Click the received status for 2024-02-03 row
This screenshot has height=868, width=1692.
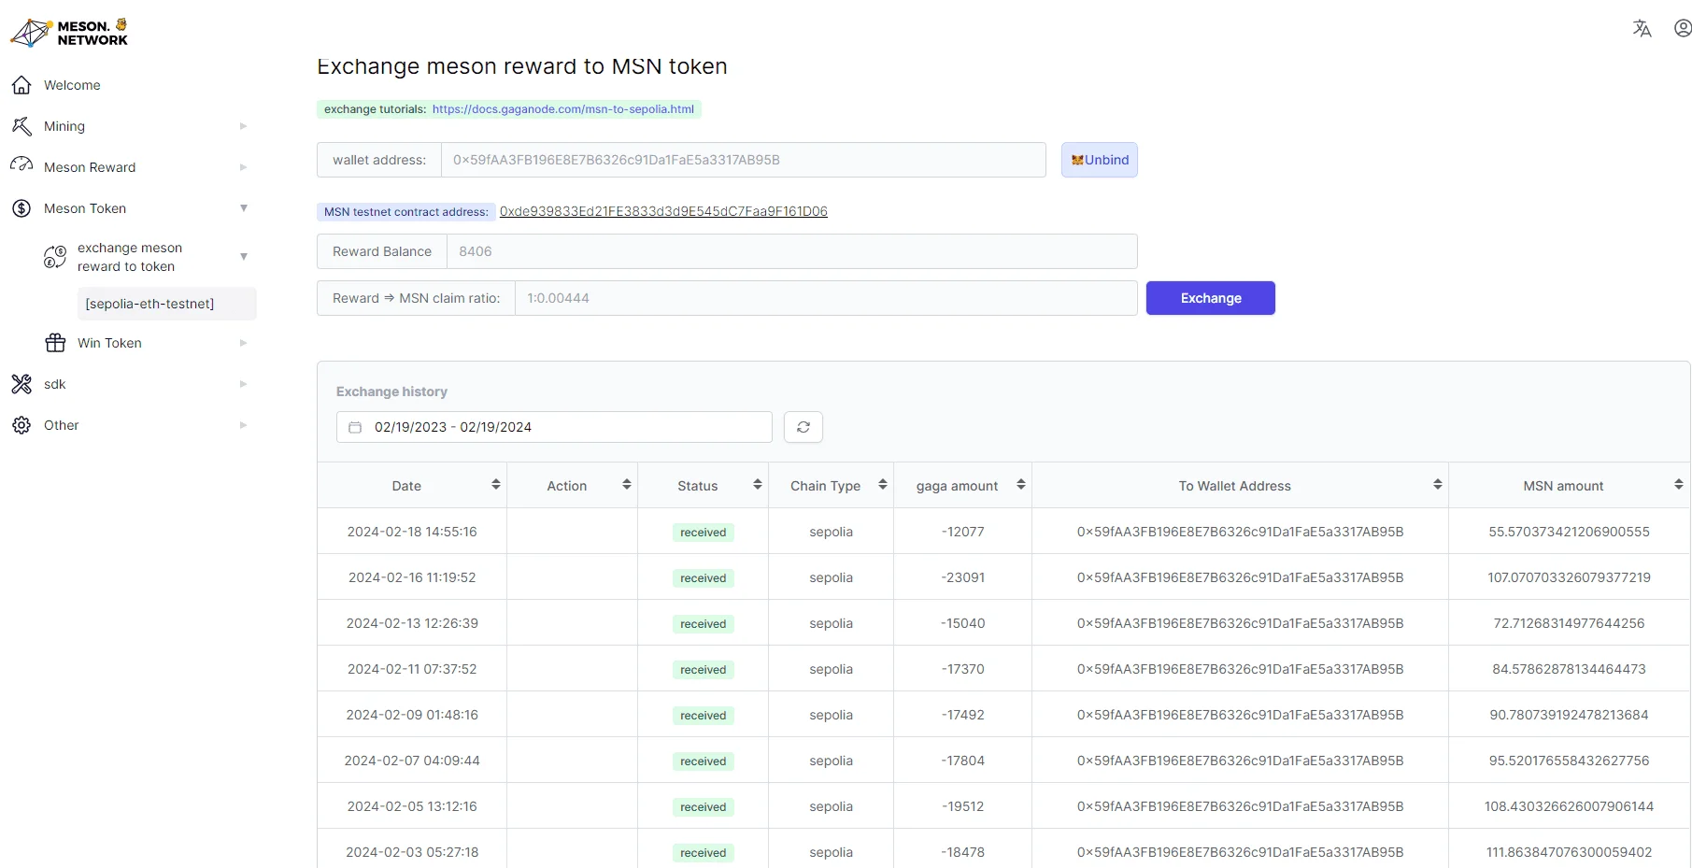point(704,853)
